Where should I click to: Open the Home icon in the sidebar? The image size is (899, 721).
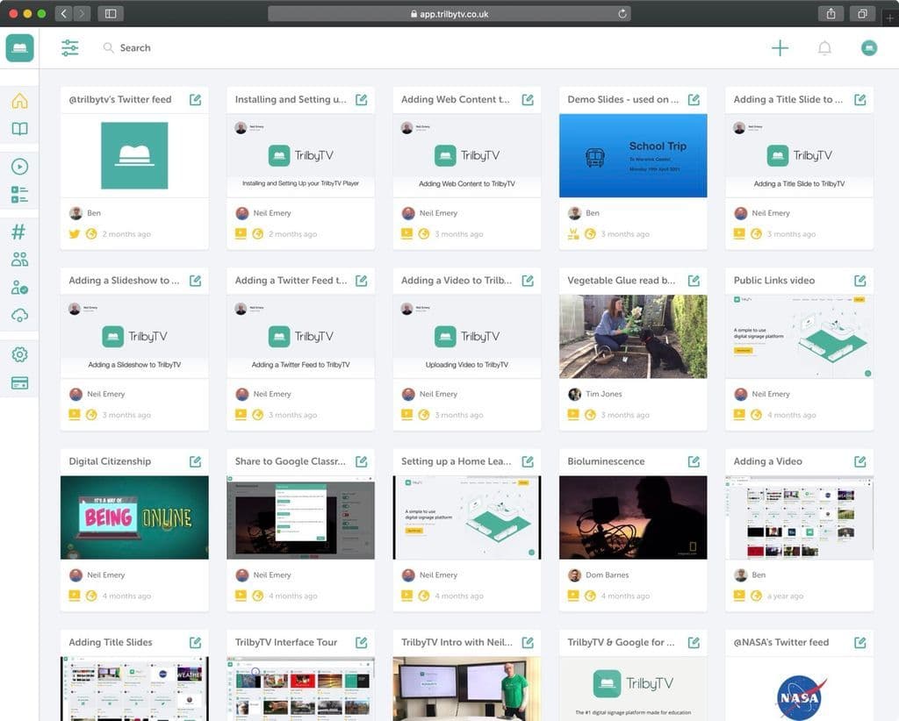click(19, 101)
